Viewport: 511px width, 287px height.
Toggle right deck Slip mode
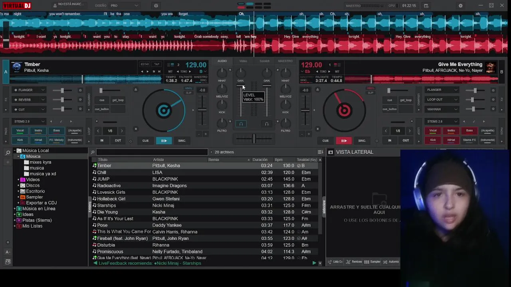tap(370, 93)
